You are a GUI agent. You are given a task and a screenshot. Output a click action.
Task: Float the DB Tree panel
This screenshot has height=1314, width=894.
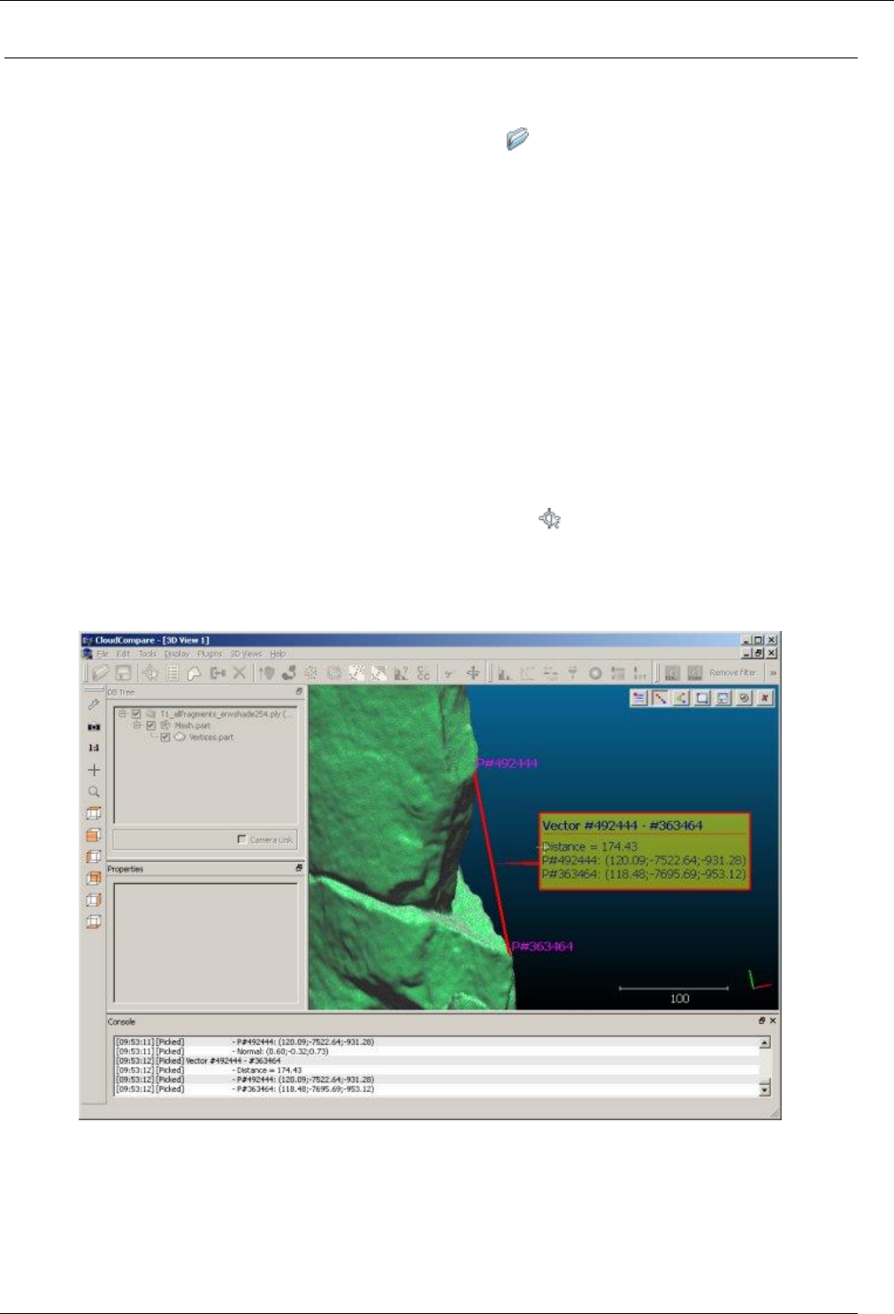click(299, 692)
